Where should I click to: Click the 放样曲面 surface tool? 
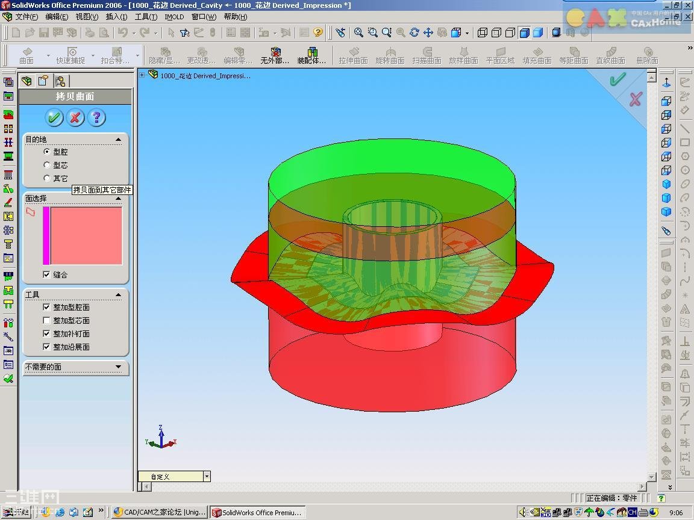point(463,56)
